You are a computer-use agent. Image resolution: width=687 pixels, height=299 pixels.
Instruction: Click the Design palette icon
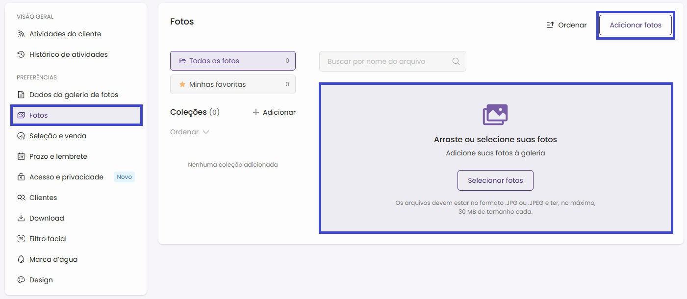(x=21, y=280)
